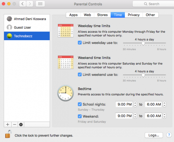
Task: Select the Guest User account
Action: tap(22, 27)
